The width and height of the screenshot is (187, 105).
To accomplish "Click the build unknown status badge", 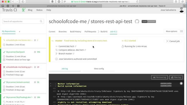I will (149, 21).
